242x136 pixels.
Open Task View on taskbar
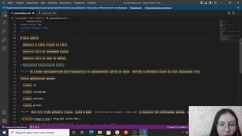(x=82, y=133)
